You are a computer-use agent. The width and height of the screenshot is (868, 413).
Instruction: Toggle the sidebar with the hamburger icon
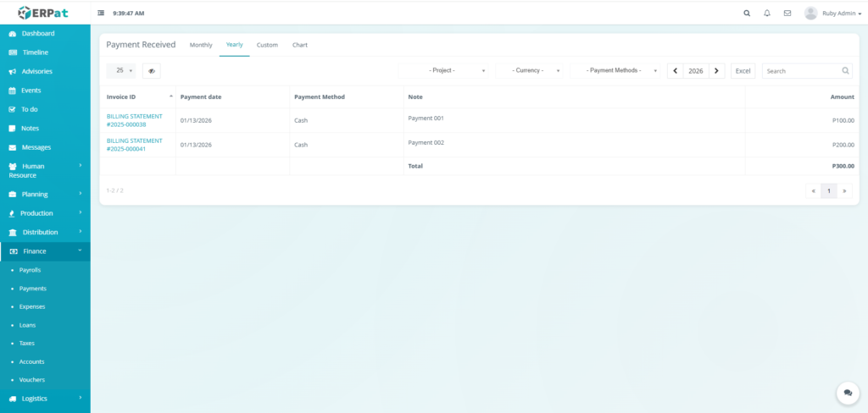(102, 14)
